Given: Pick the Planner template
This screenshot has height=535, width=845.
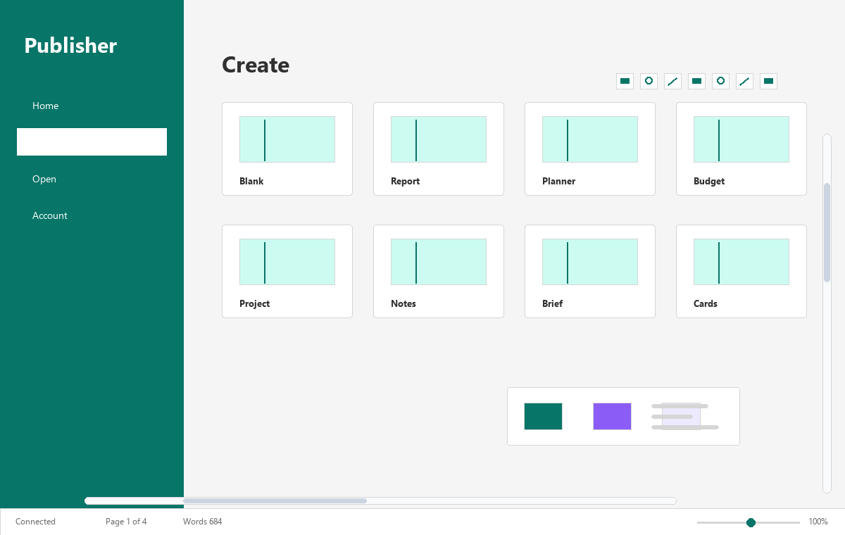Looking at the screenshot, I should (590, 149).
